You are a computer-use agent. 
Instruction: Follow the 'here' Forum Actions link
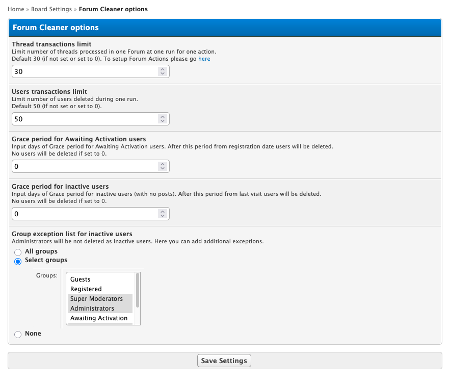tap(204, 59)
